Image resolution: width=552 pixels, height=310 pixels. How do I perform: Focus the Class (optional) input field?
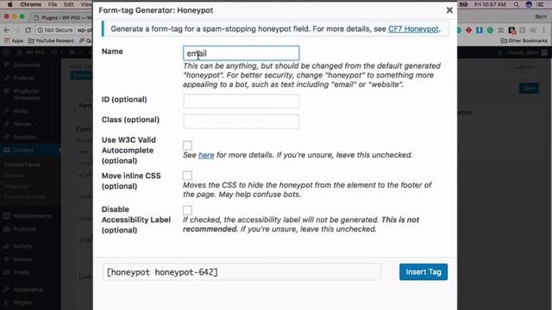tap(241, 121)
